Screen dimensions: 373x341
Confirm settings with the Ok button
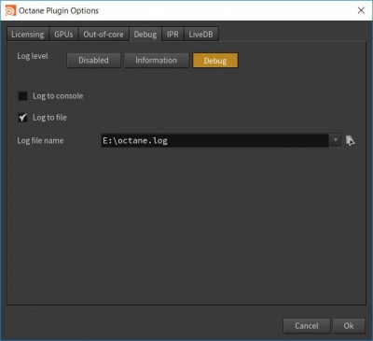[349, 326]
